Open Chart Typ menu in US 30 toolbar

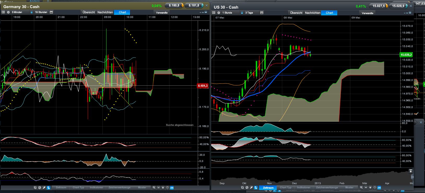click(x=286, y=188)
